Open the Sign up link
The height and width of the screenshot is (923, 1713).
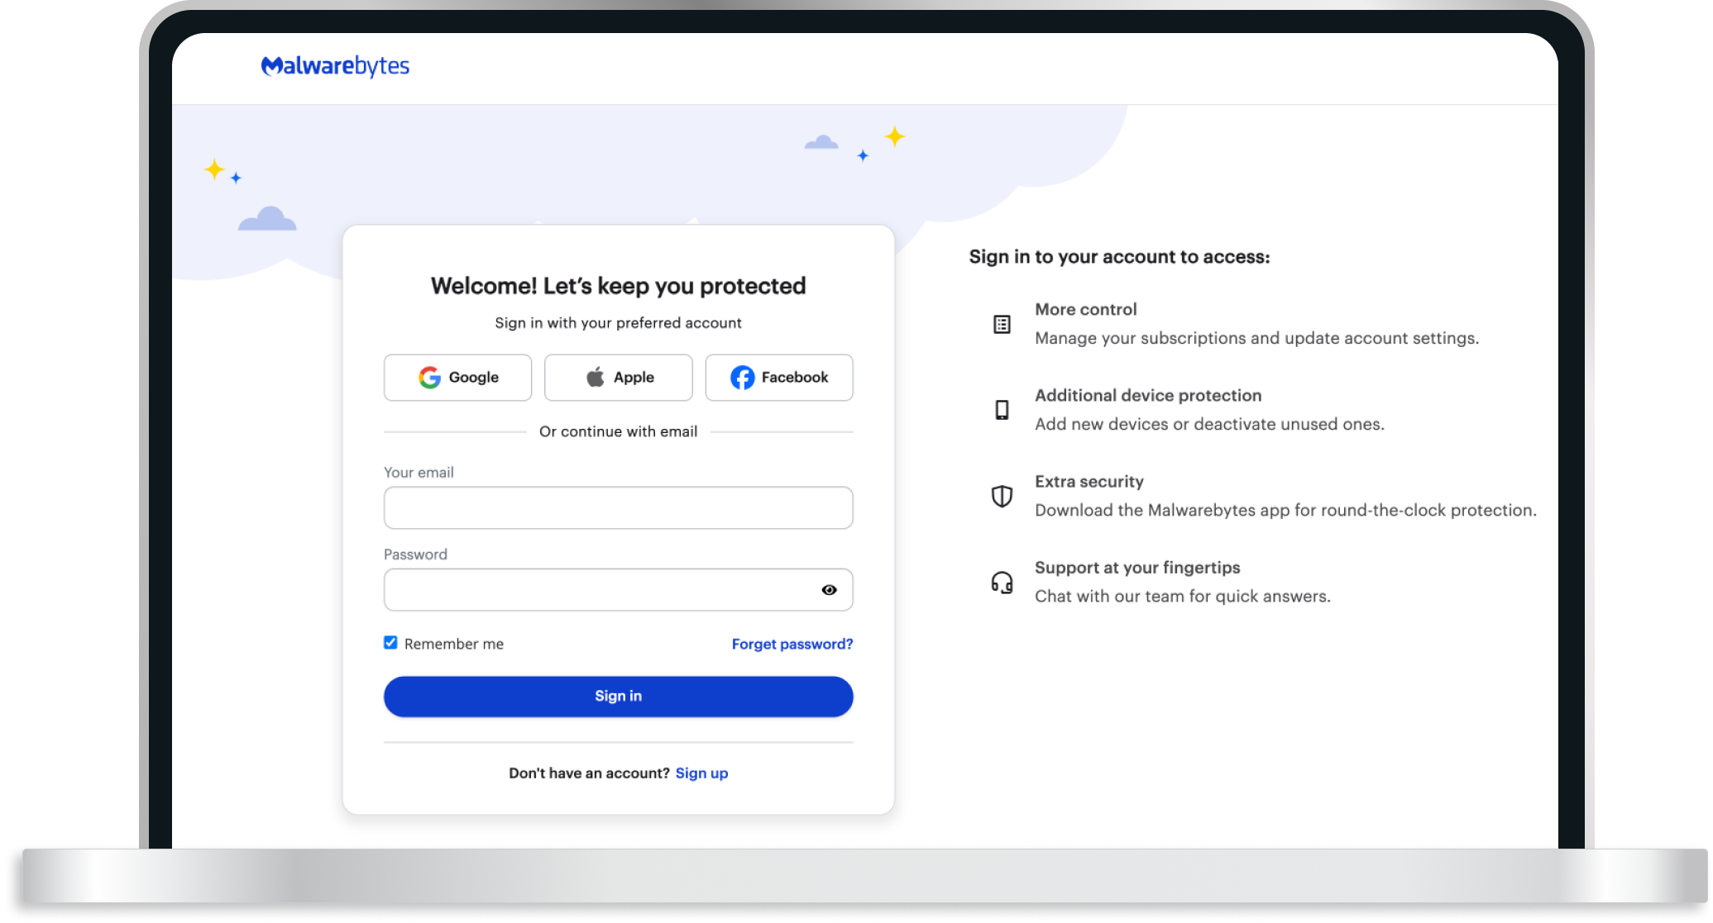tap(701, 773)
